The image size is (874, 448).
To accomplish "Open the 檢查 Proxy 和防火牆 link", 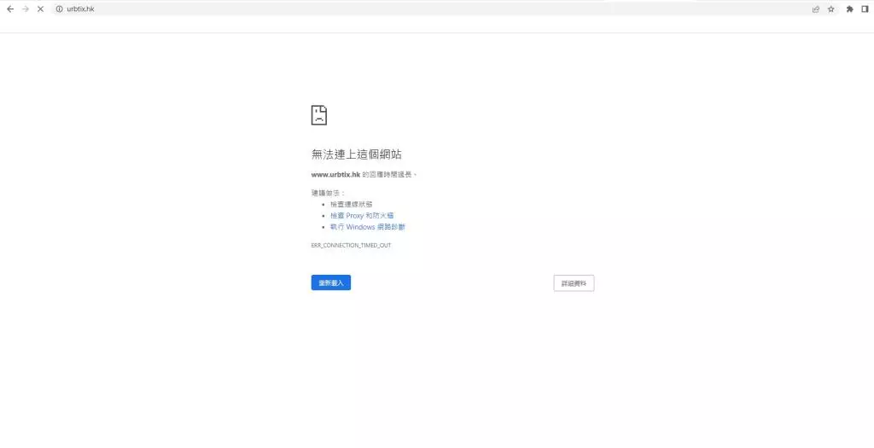I will 362,216.
